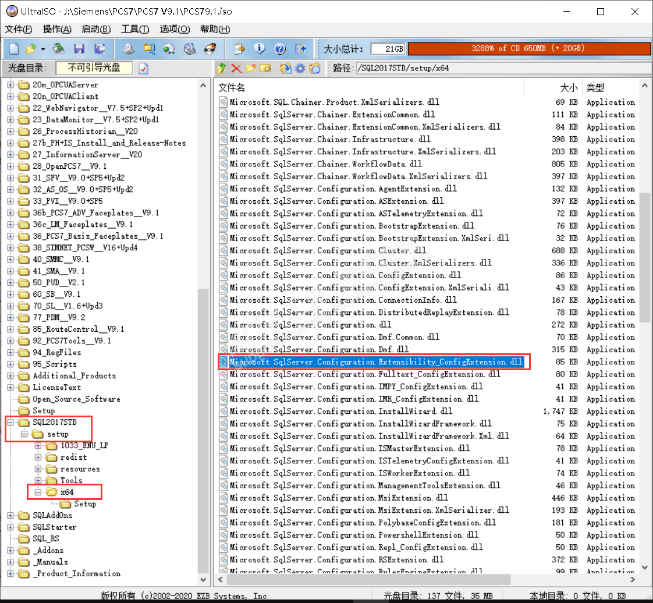Click the orange CD capacity usage bar
The height and width of the screenshot is (603, 653).
coord(529,49)
